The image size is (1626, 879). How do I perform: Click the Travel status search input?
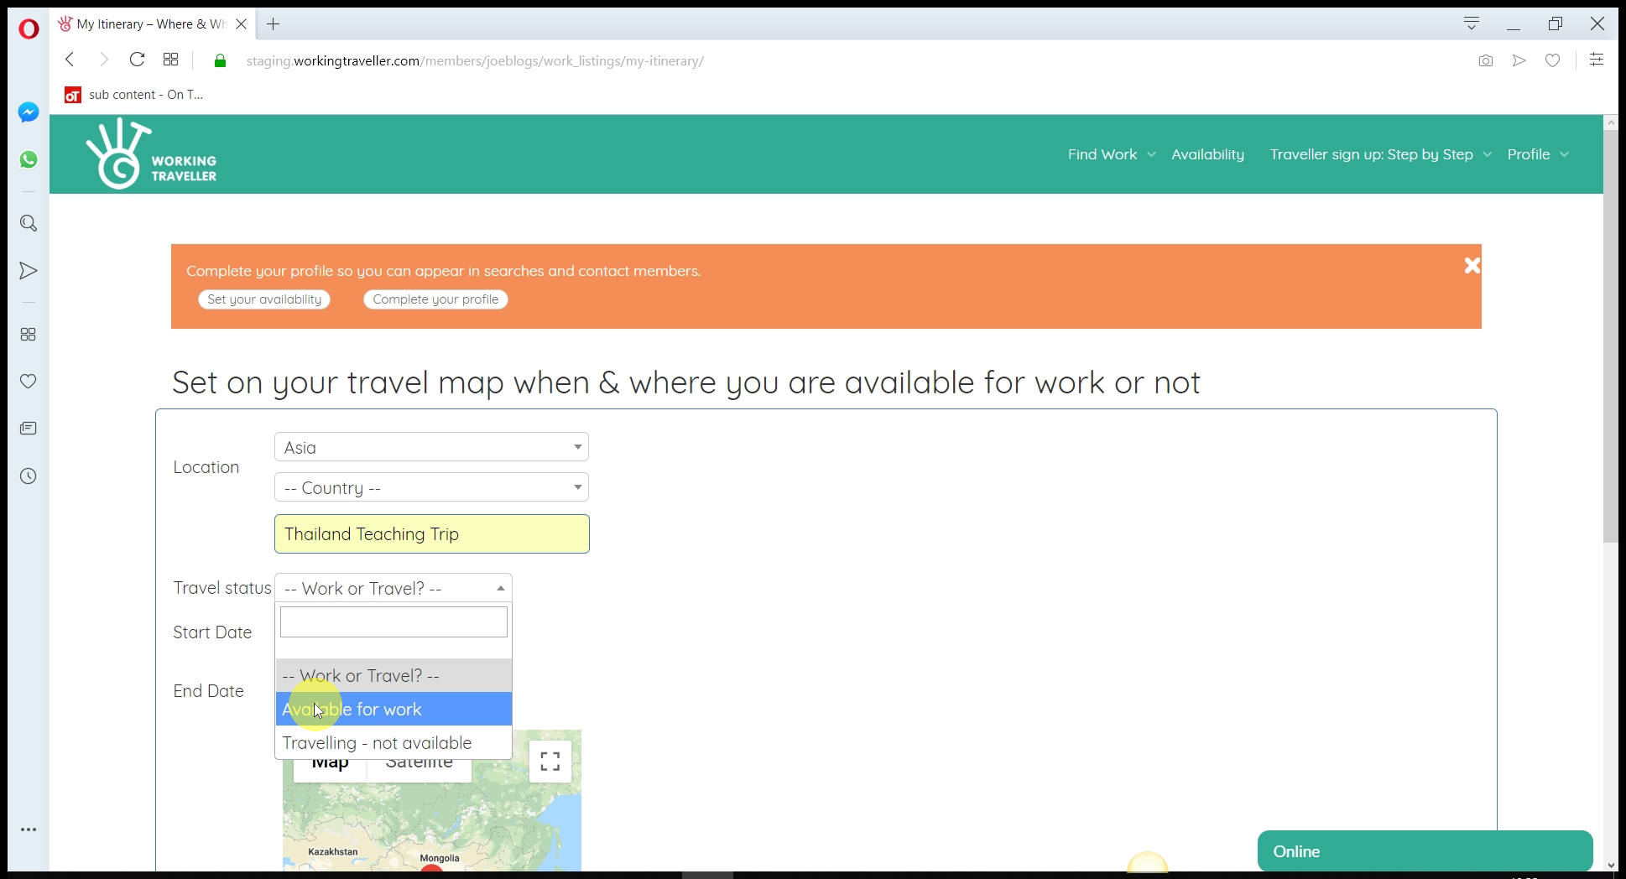[393, 622]
